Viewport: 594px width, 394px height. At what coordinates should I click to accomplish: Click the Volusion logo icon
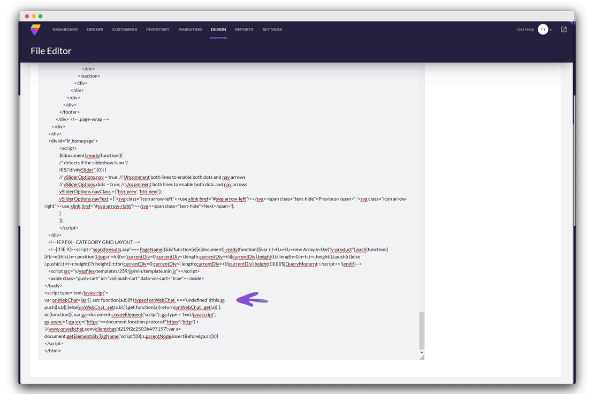[x=36, y=29]
